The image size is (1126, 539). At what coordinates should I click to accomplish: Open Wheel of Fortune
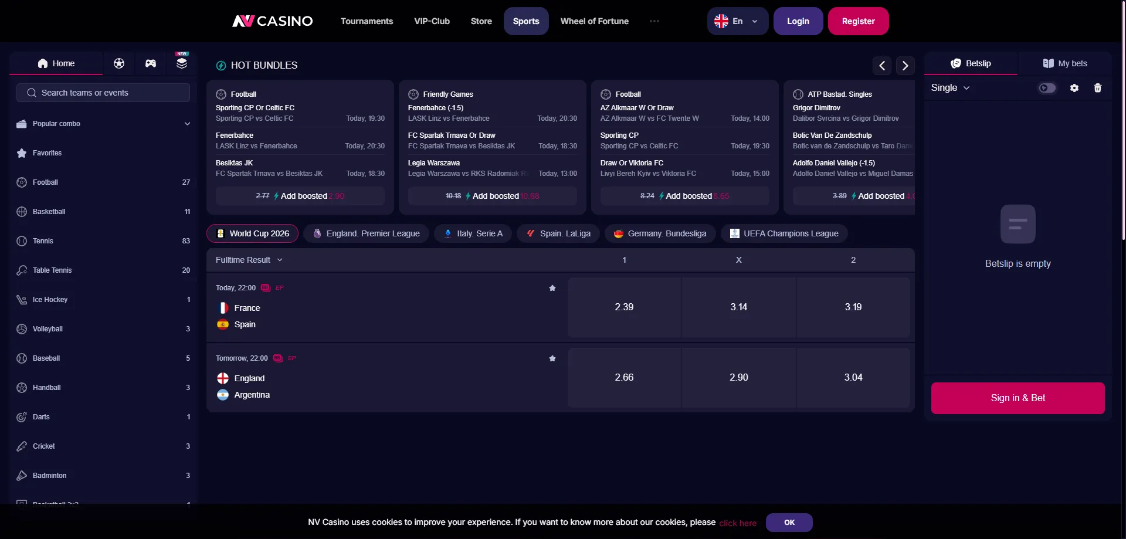[x=595, y=21]
